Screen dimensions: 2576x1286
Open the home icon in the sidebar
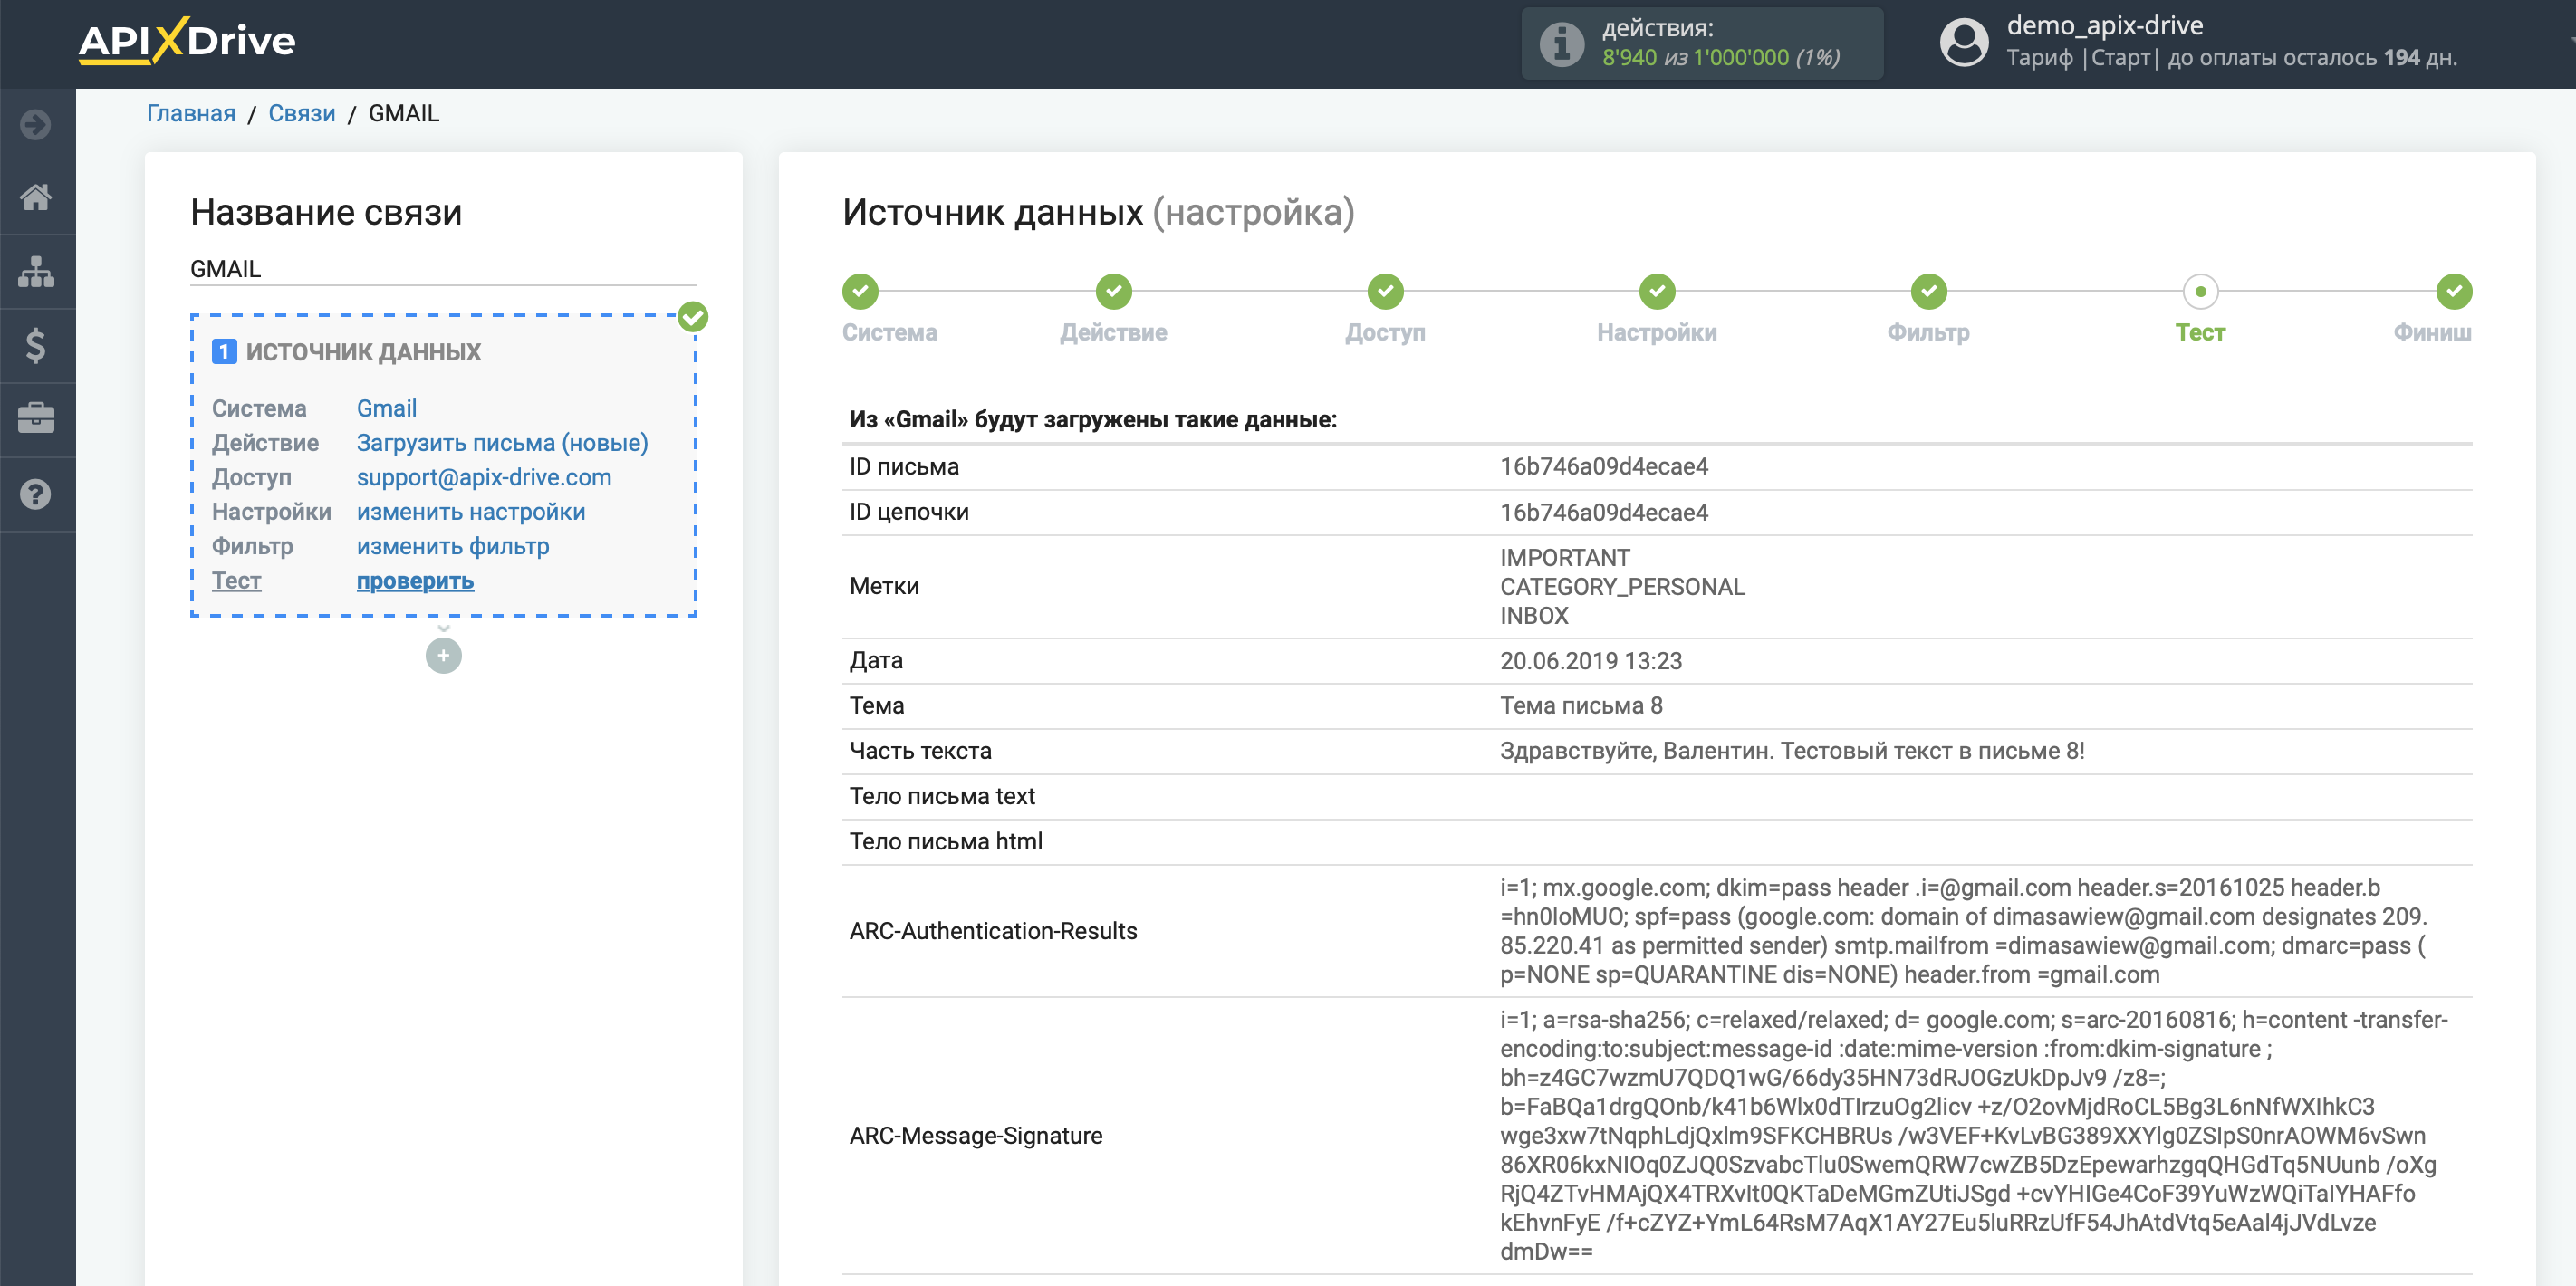tap(36, 197)
